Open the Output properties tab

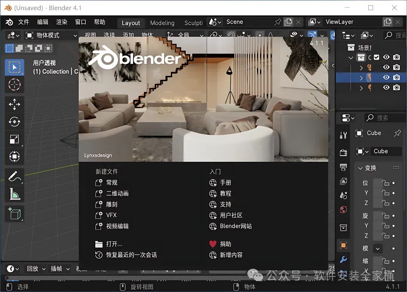(343, 167)
